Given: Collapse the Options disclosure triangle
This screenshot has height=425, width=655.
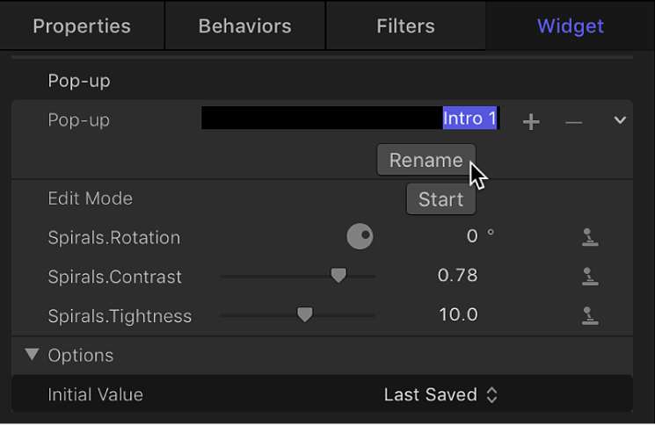Looking at the screenshot, I should [33, 355].
